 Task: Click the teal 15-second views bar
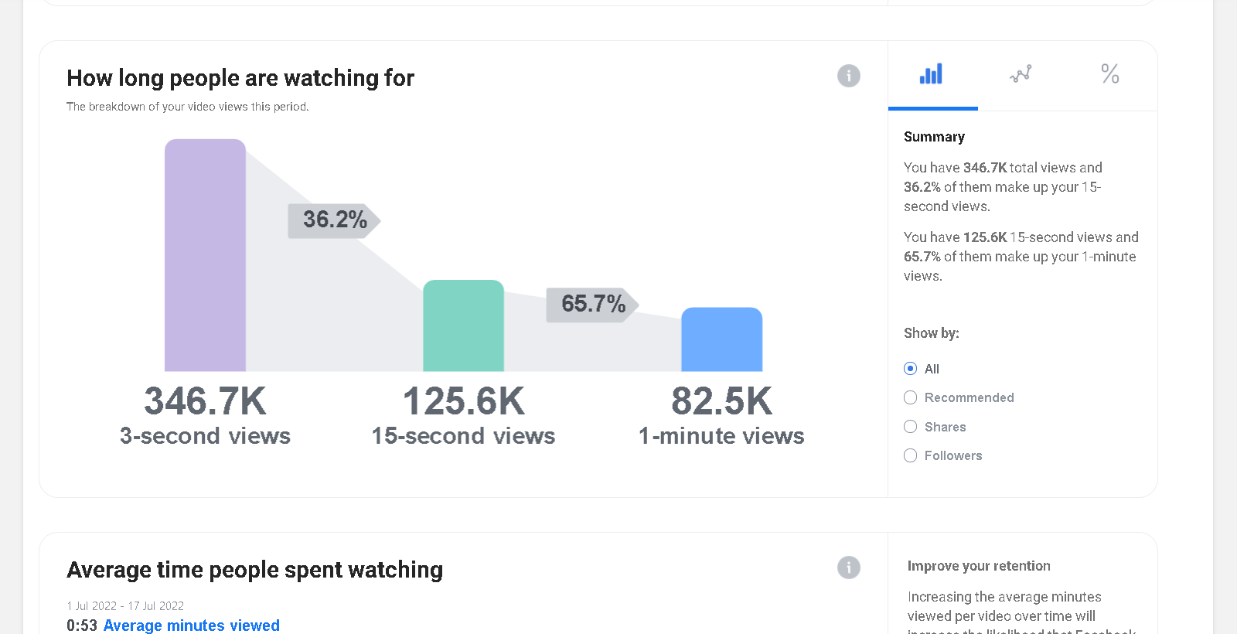(x=463, y=326)
